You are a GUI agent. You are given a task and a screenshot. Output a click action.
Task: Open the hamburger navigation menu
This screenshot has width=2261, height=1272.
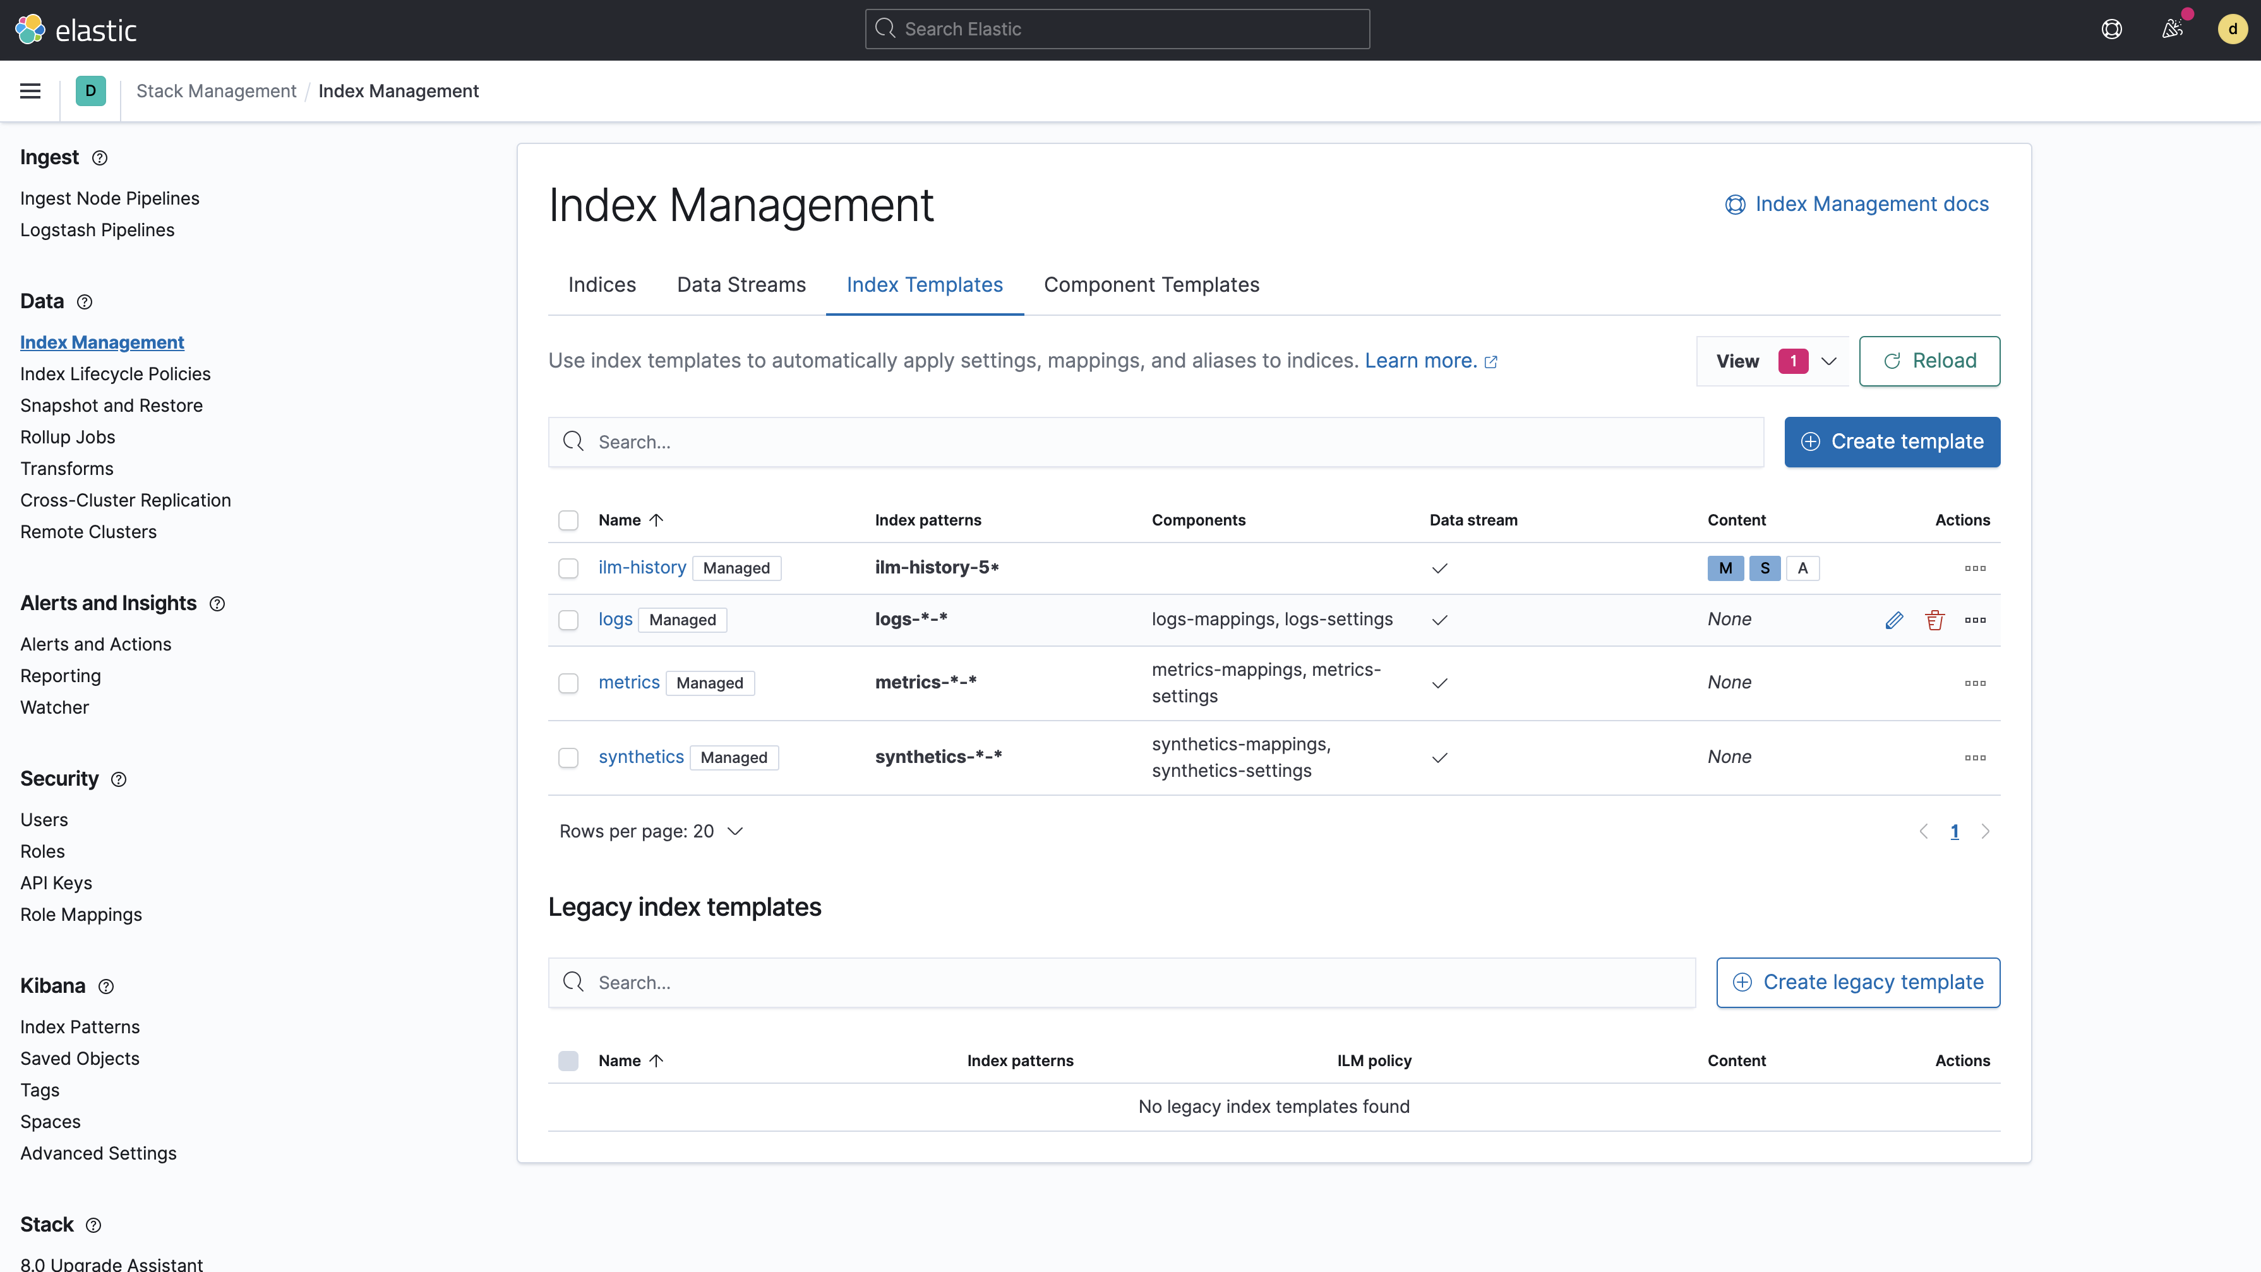tap(30, 90)
